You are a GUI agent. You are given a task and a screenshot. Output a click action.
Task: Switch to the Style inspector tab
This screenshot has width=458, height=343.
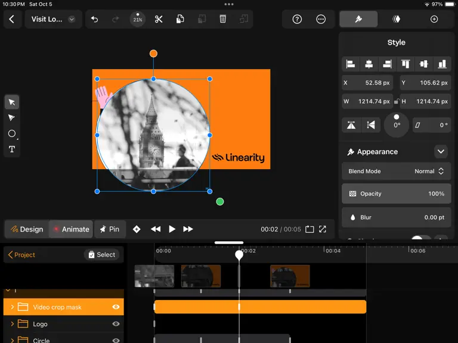(358, 19)
